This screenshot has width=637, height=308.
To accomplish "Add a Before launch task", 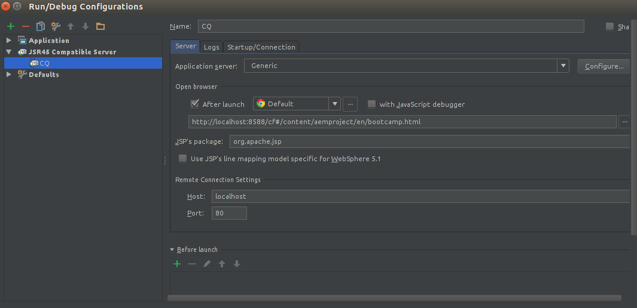I will 176,264.
